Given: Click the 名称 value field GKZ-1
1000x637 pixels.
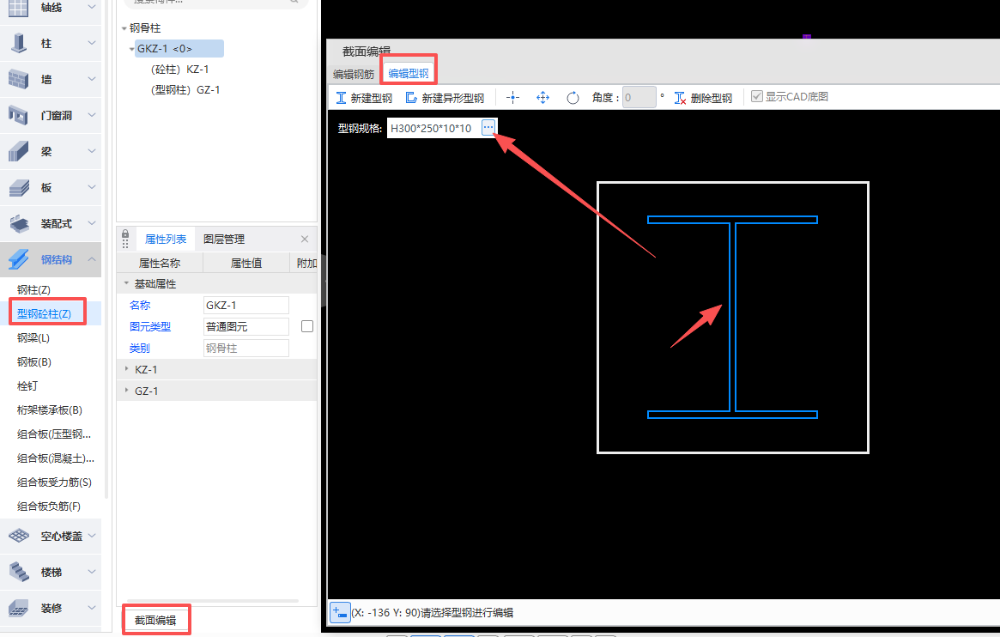Looking at the screenshot, I should tap(246, 305).
